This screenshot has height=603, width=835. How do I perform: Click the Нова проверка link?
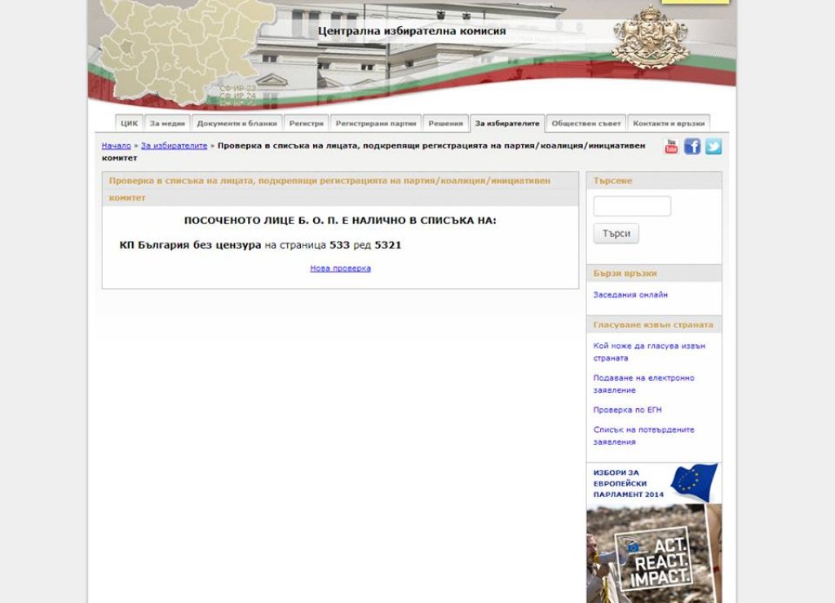340,268
